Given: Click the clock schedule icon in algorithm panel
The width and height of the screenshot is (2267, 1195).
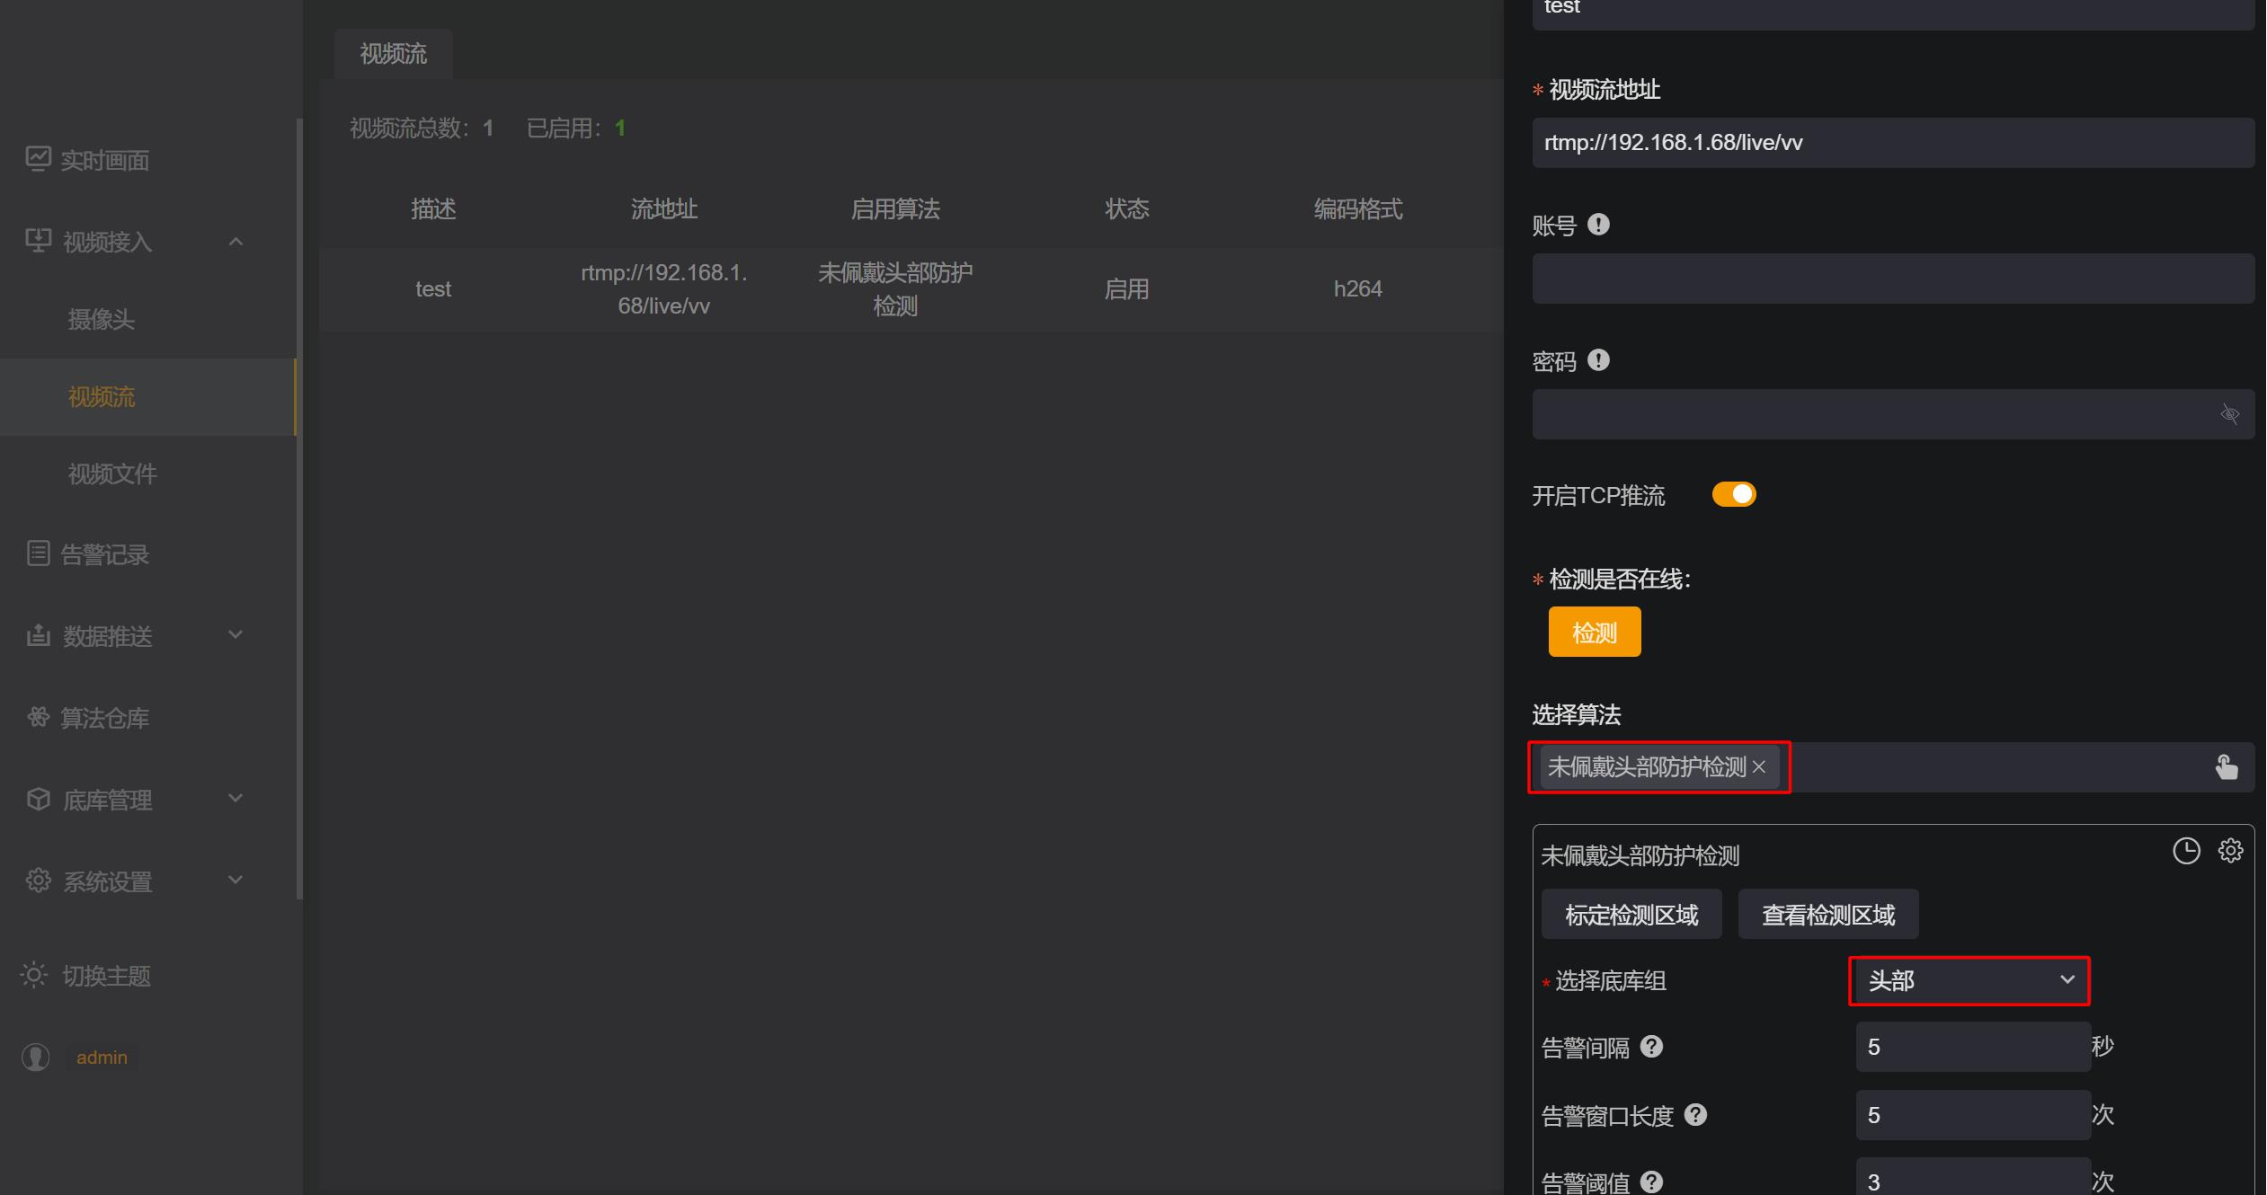Looking at the screenshot, I should coord(2186,851).
